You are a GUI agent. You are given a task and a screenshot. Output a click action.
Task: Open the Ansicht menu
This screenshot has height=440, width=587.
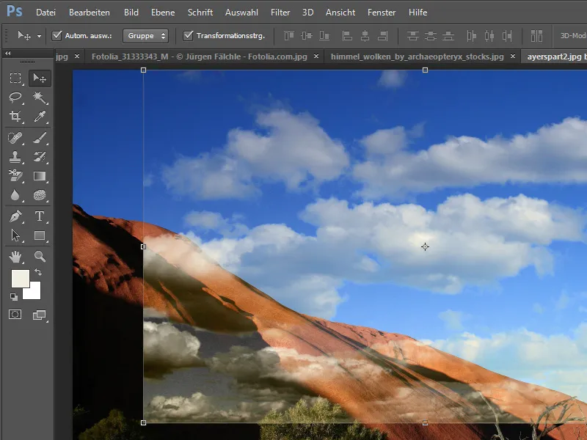pyautogui.click(x=340, y=12)
